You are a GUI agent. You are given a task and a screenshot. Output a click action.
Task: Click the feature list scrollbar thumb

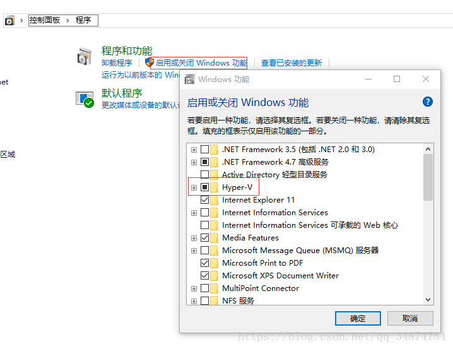[428, 177]
